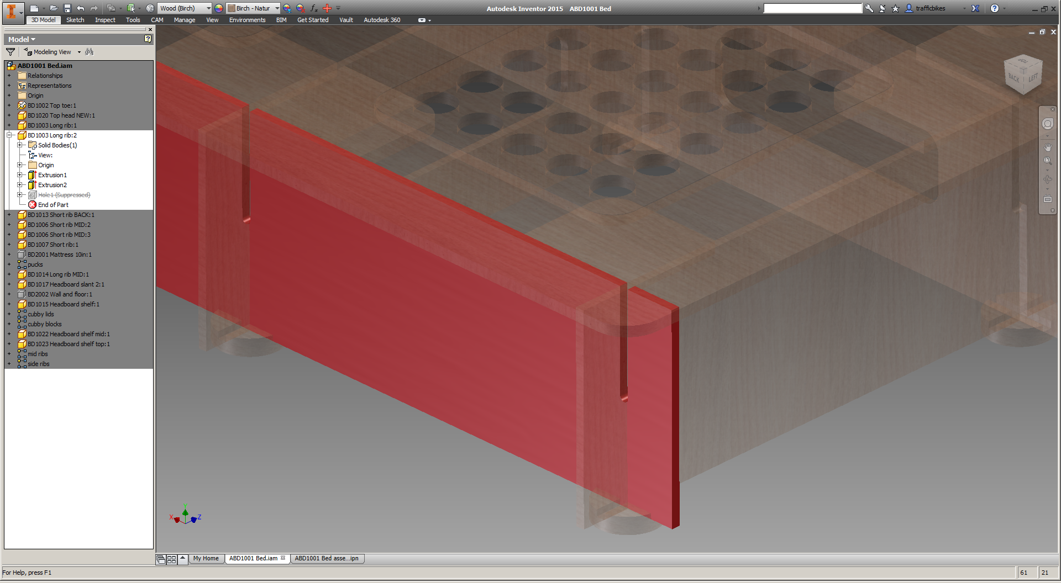Open Autodesk Exchange X icon
The height and width of the screenshot is (583, 1061).
tap(976, 8)
